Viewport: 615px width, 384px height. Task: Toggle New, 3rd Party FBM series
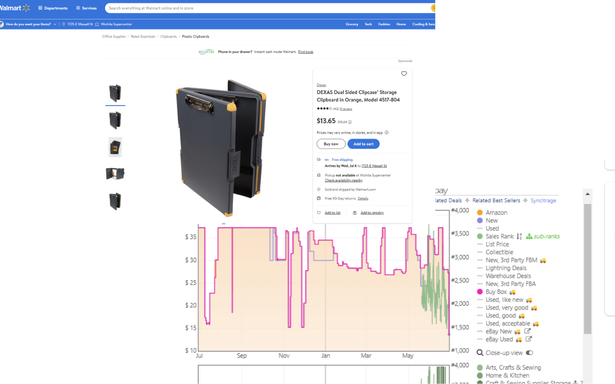tap(511, 260)
